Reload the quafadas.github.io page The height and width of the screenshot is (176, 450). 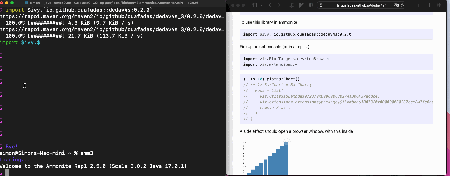402,5
